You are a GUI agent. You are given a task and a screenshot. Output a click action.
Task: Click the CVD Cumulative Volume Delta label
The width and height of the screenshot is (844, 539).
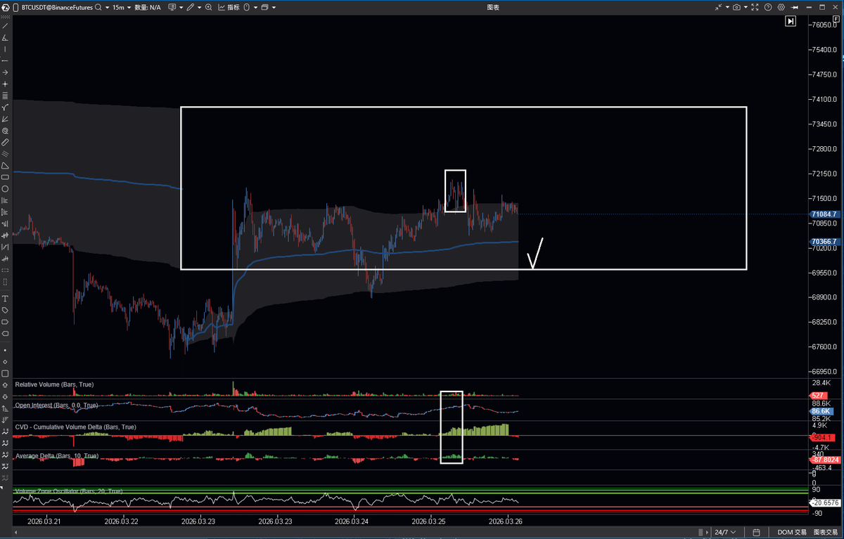coord(76,427)
